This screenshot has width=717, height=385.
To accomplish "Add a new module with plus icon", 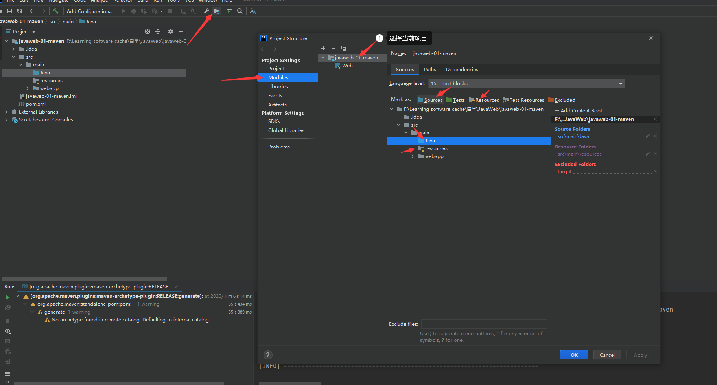I will tap(323, 48).
